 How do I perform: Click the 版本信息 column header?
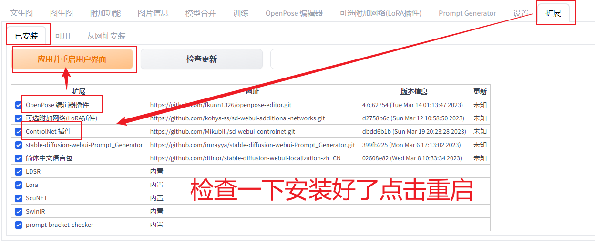pyautogui.click(x=414, y=91)
